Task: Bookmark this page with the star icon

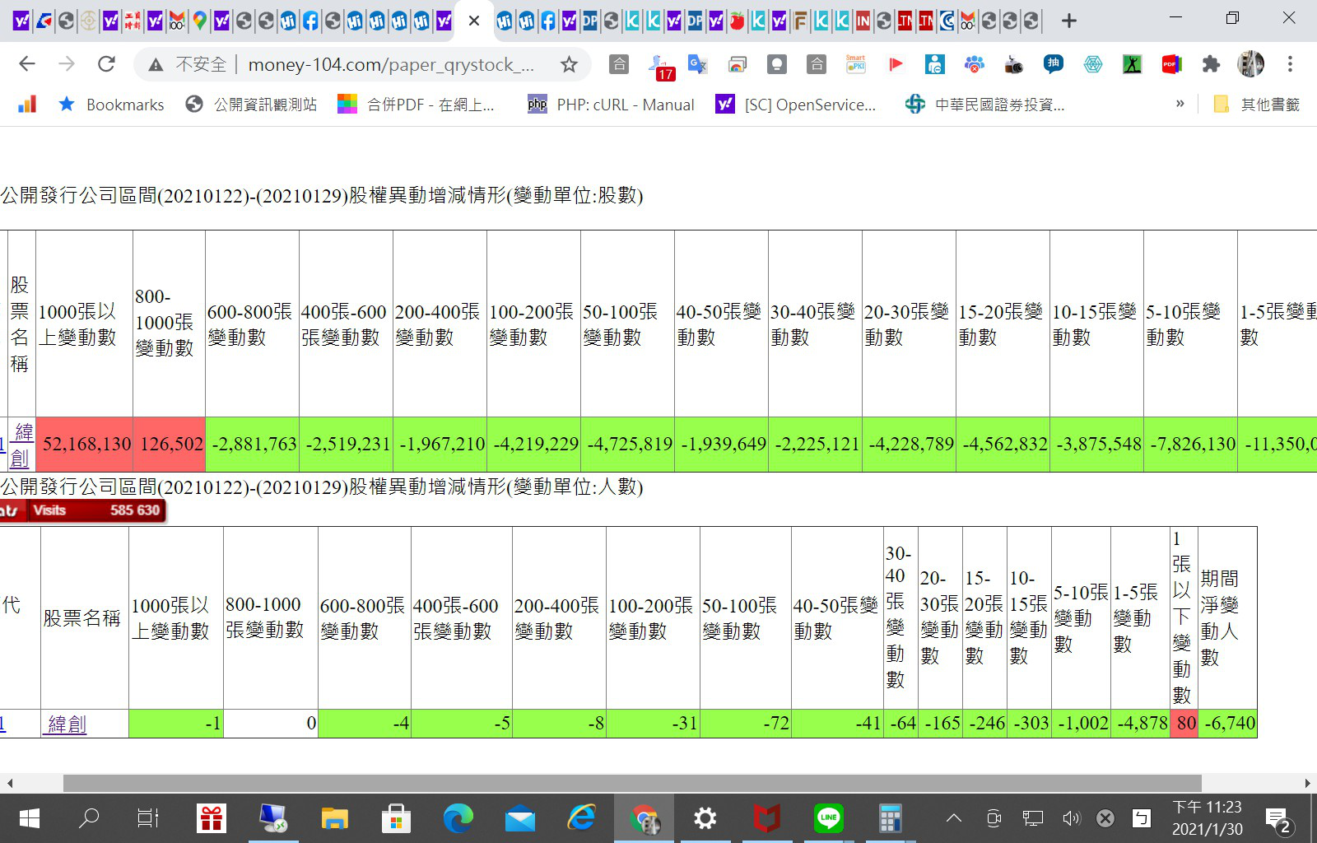Action: (x=569, y=64)
